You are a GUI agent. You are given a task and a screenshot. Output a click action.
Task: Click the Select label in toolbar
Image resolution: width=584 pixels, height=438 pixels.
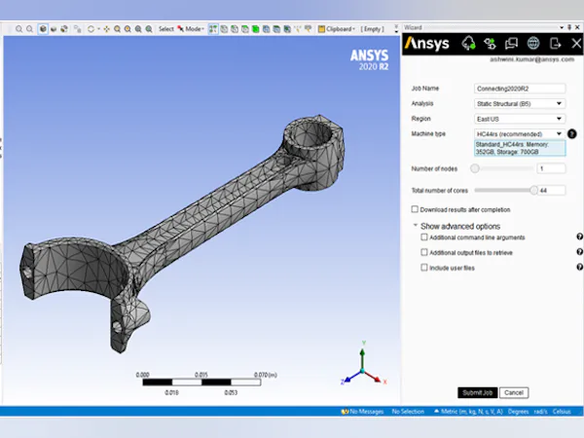166,29
